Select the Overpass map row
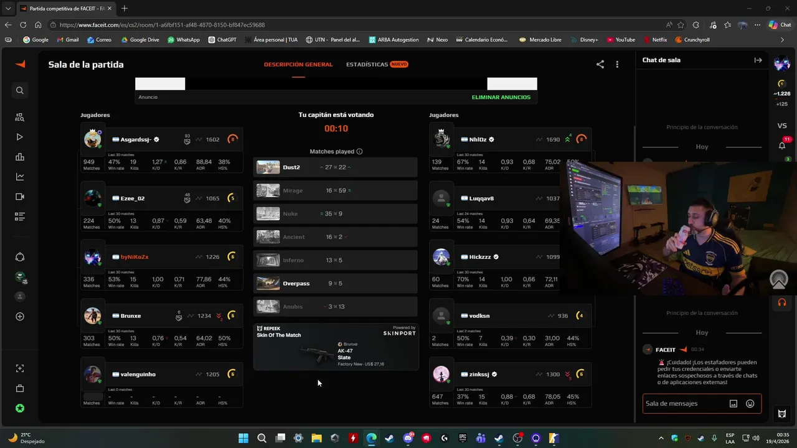This screenshot has height=448, width=797. (335, 283)
